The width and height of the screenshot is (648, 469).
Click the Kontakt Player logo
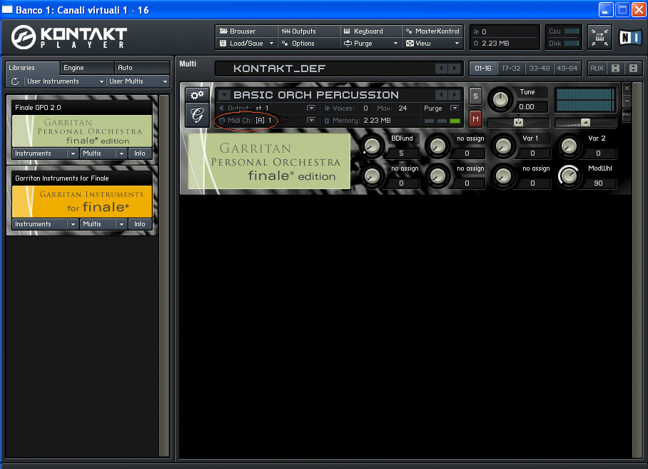point(69,37)
